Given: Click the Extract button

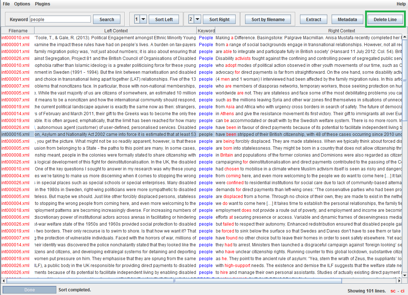Looking at the screenshot, I should click(x=313, y=20).
